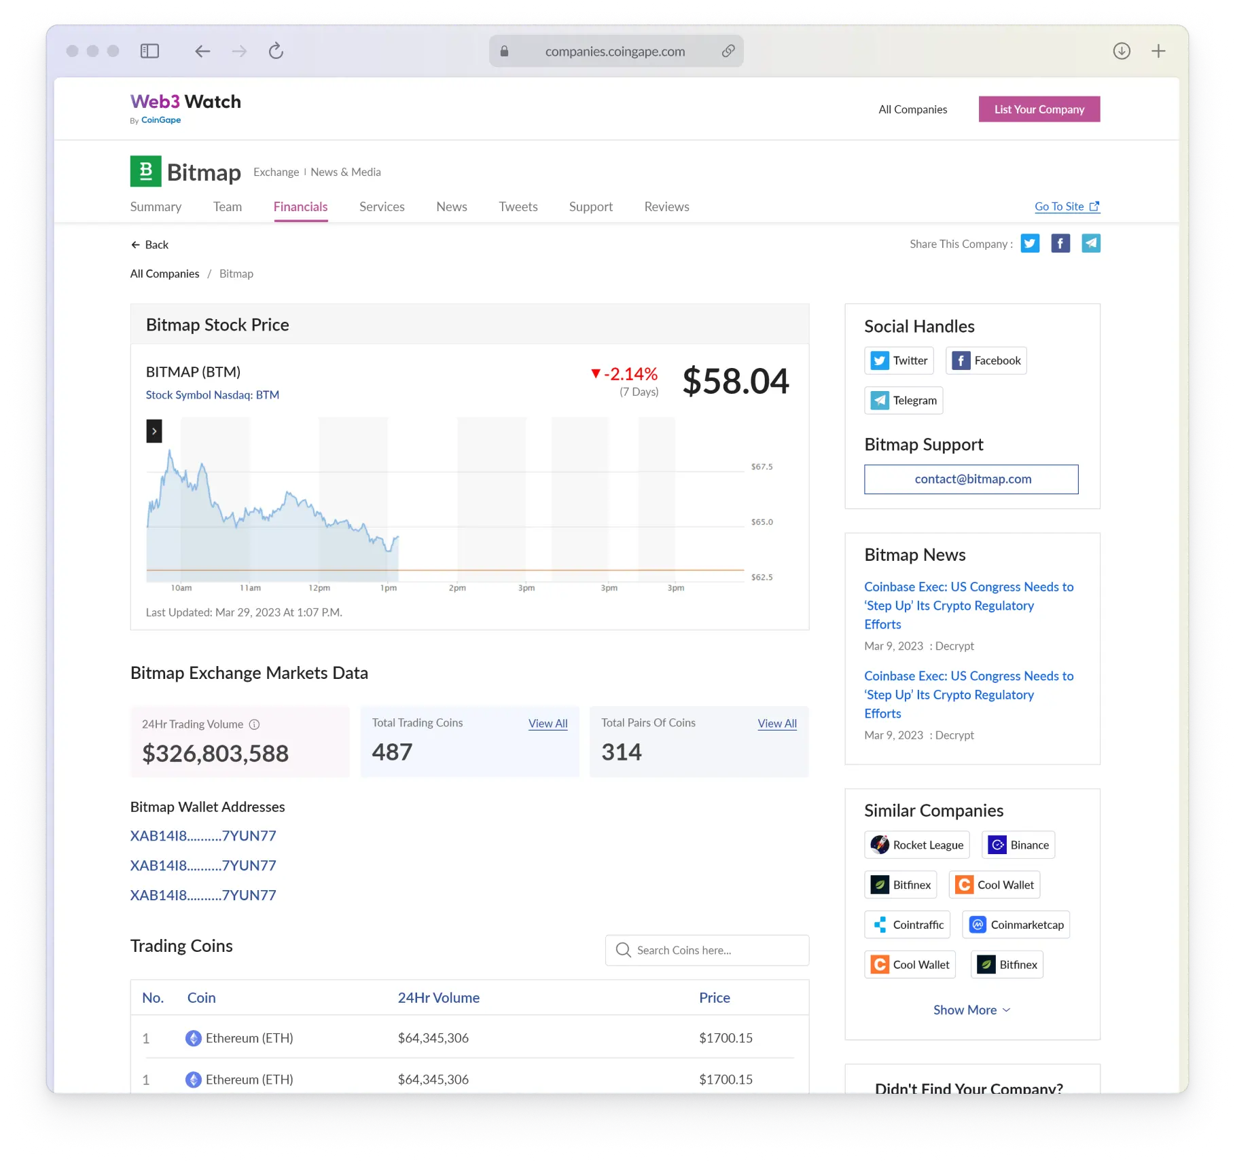Open Facebook social handle
Image resolution: width=1235 pixels, height=1161 pixels.
[x=986, y=361]
